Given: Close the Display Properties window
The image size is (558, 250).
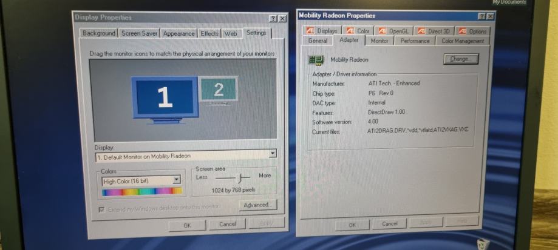Looking at the screenshot, I should click(x=282, y=19).
